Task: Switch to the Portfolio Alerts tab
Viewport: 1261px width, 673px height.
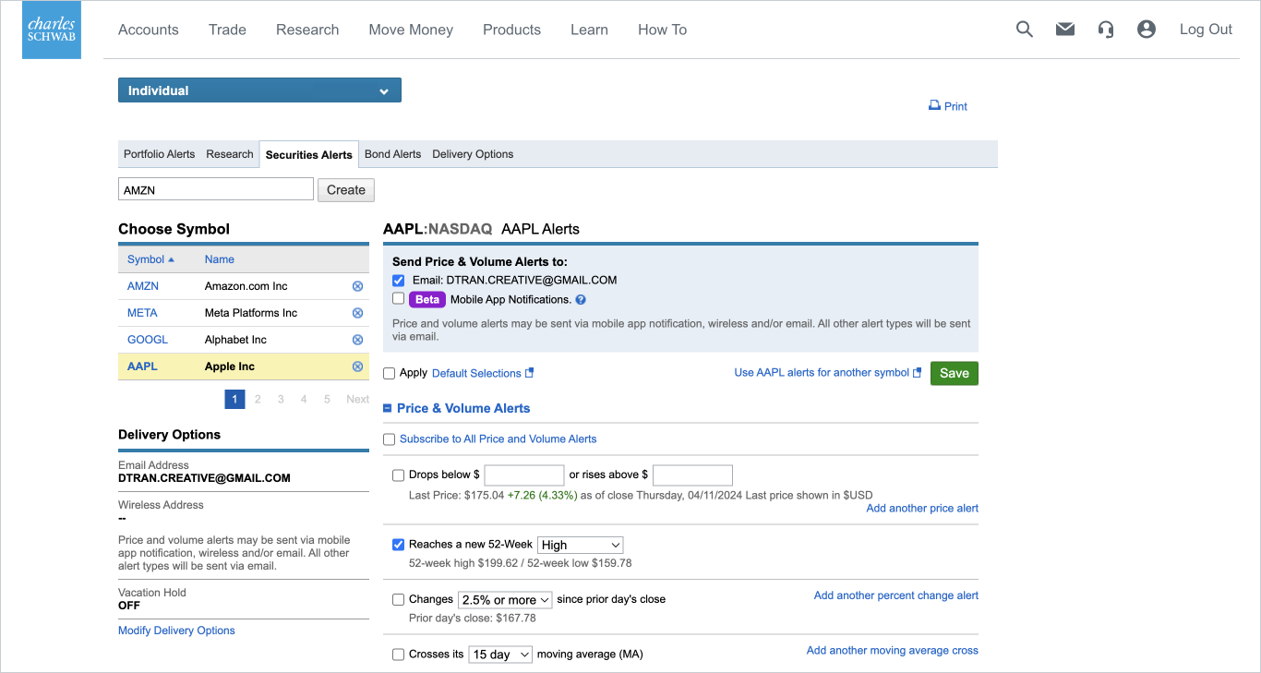Action: [159, 154]
